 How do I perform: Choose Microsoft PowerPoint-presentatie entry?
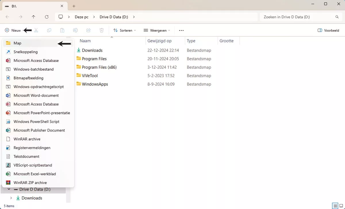[38, 113]
